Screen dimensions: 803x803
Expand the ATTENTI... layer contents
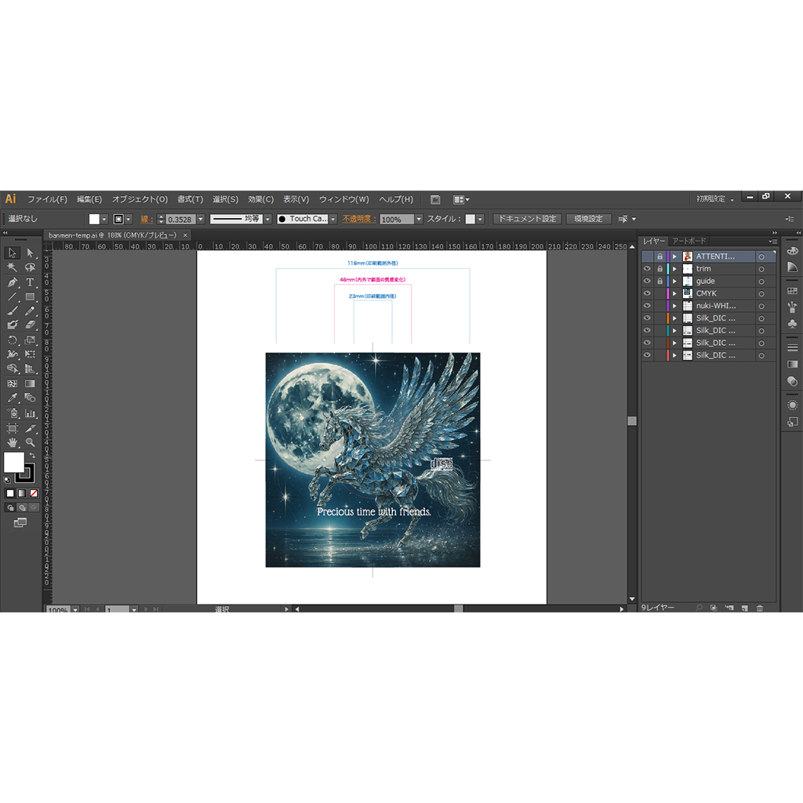[x=674, y=256]
